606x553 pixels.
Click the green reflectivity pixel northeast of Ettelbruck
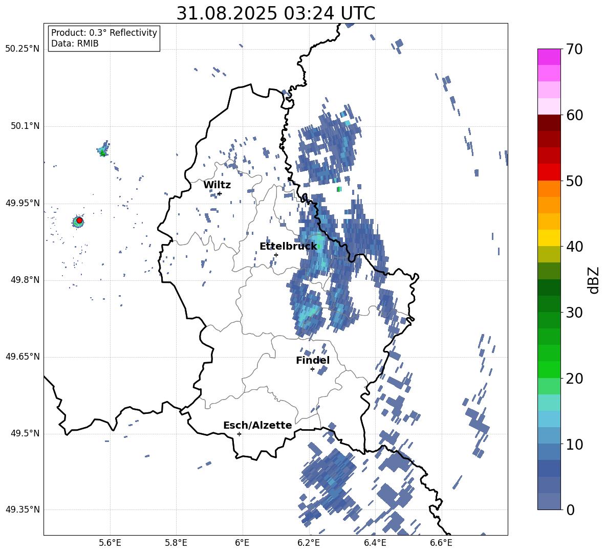click(x=339, y=189)
